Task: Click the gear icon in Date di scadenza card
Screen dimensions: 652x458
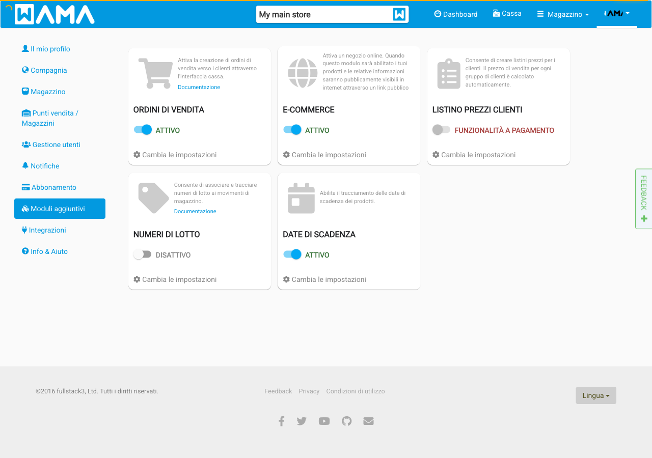Action: click(286, 279)
